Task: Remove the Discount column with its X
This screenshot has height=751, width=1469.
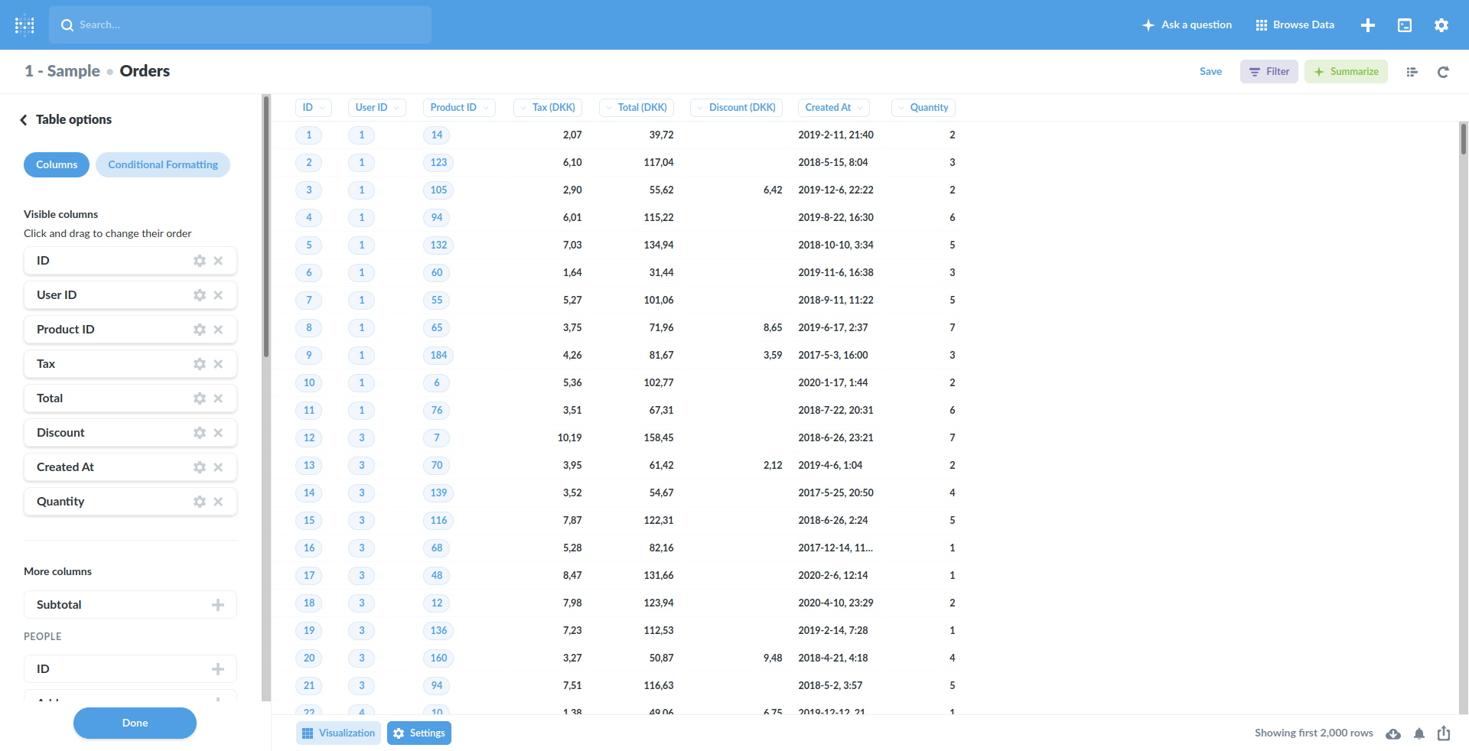Action: 218,433
